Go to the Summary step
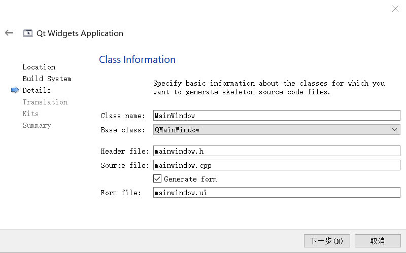The height and width of the screenshot is (253, 406). click(x=37, y=125)
